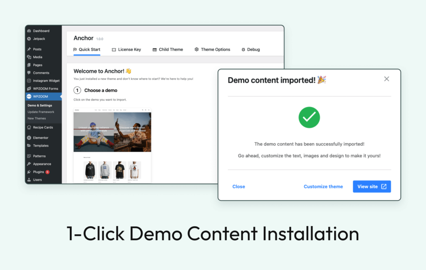Viewport: 426px width, 270px height.
Task: Click the Appearance menu label
Action: pos(42,164)
